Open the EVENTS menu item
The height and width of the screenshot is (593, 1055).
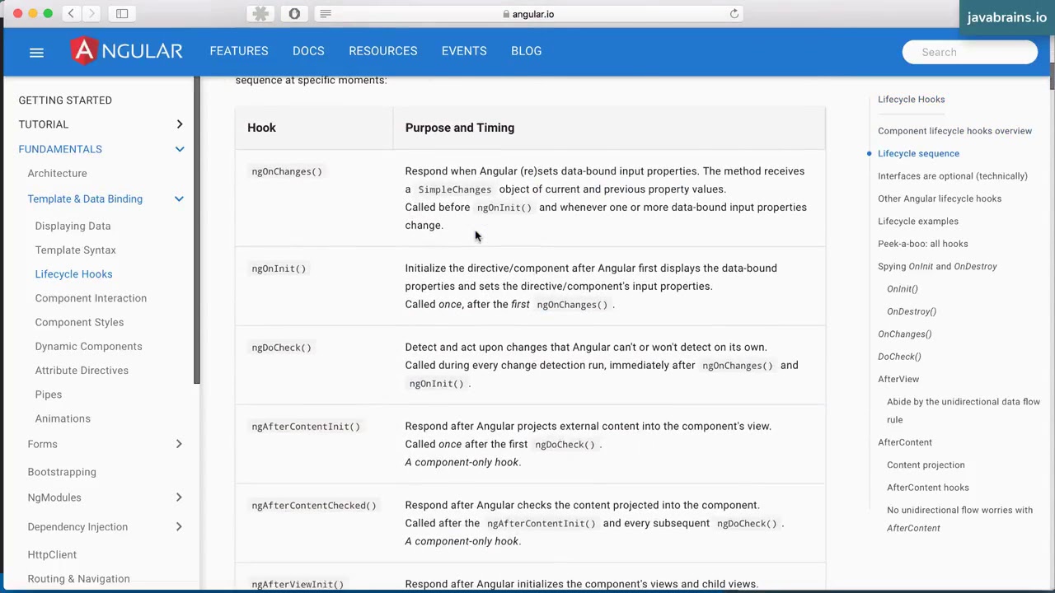coord(464,51)
